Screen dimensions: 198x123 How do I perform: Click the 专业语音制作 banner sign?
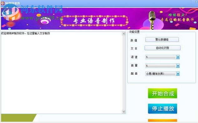coord(94,21)
